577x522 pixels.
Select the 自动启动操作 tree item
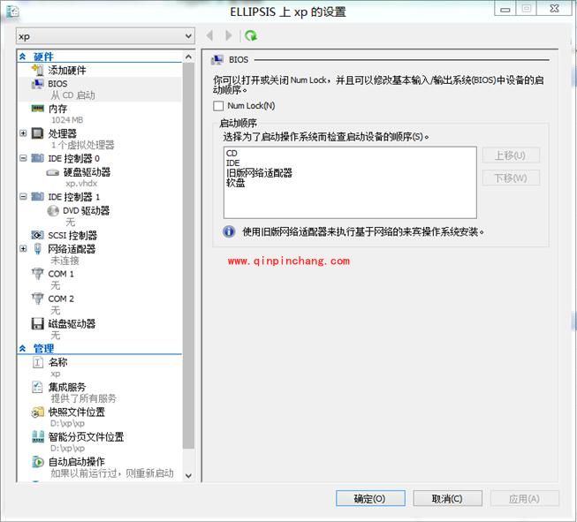[77, 462]
